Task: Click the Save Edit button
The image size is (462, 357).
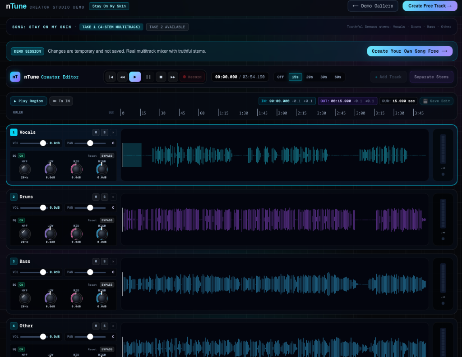Action: [x=437, y=101]
